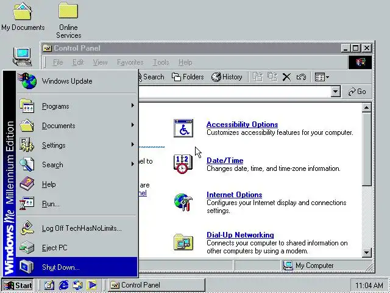Click the Internet Options globe icon
Viewport: 390px width, 293px height.
183,202
